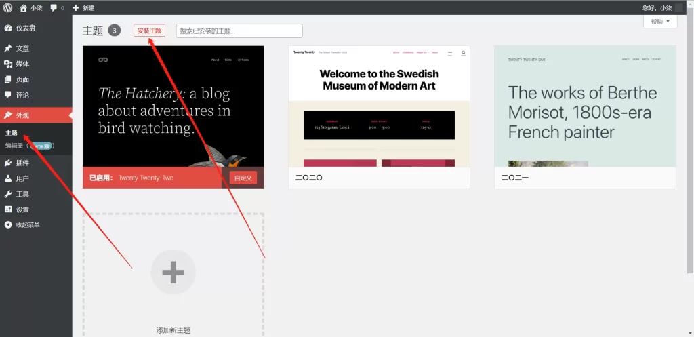Visit site via the home icon
The width and height of the screenshot is (694, 337).
[x=24, y=8]
